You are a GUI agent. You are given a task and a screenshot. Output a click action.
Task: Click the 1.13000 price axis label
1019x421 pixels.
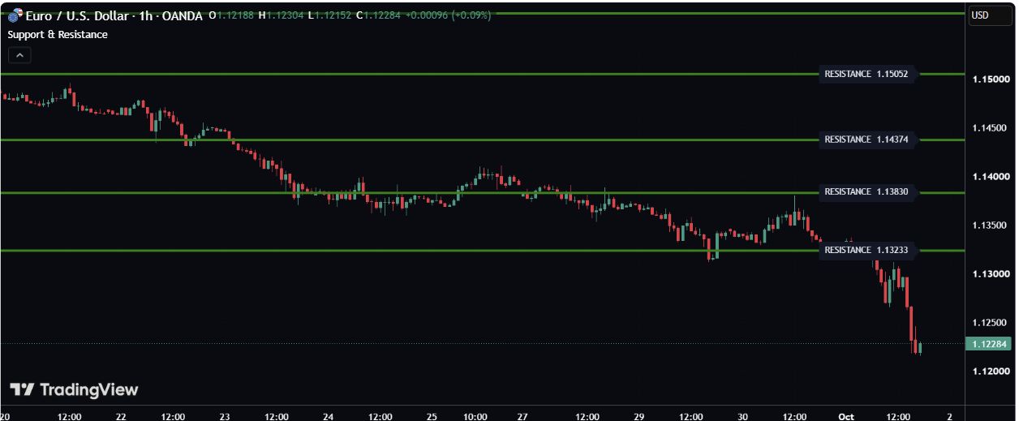[x=991, y=274]
